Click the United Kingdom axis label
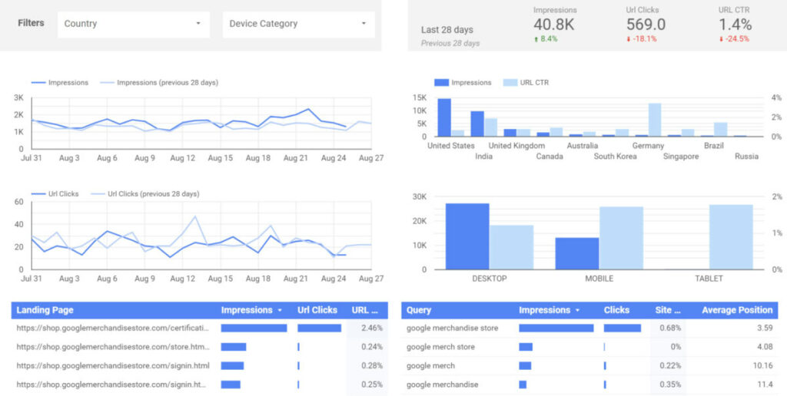The height and width of the screenshot is (396, 787). point(516,146)
